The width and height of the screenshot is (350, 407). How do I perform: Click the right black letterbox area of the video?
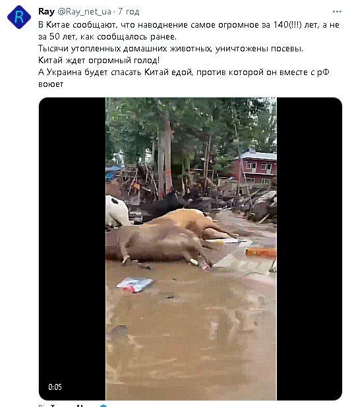tap(309, 249)
